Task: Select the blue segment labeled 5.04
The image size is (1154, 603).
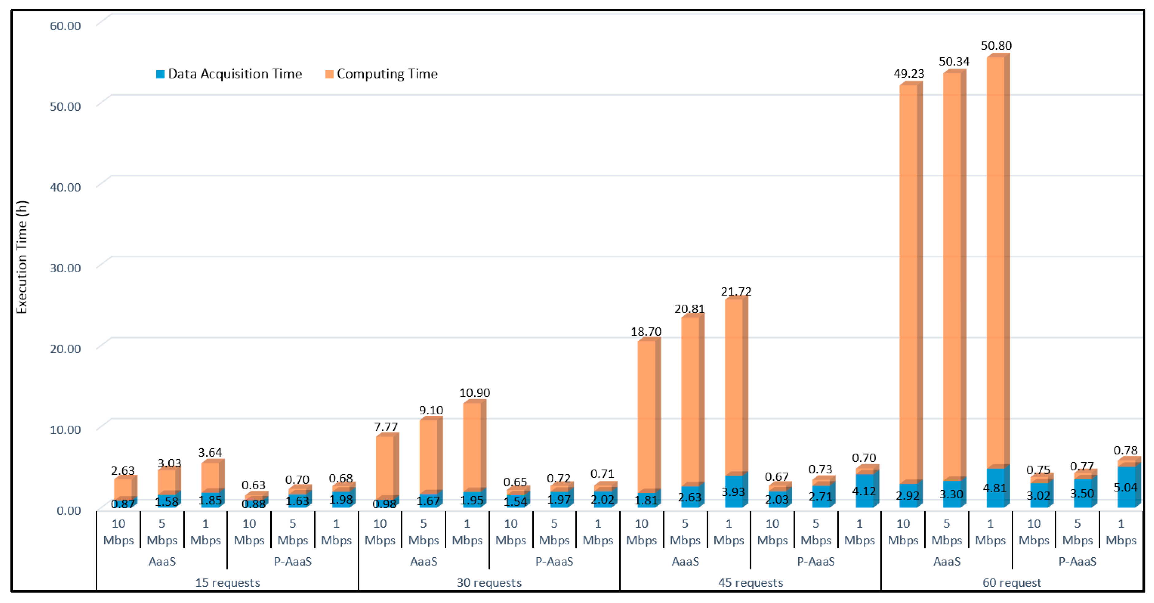Action: (1126, 487)
